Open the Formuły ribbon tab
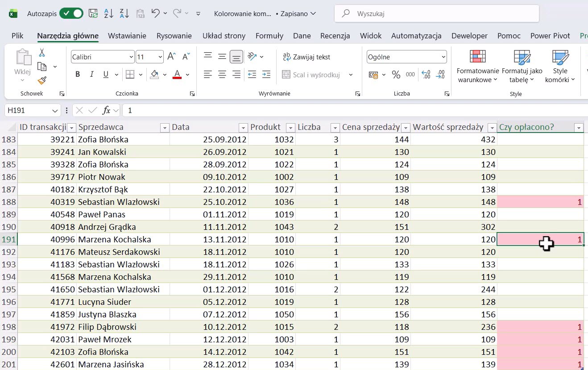 [x=269, y=36]
